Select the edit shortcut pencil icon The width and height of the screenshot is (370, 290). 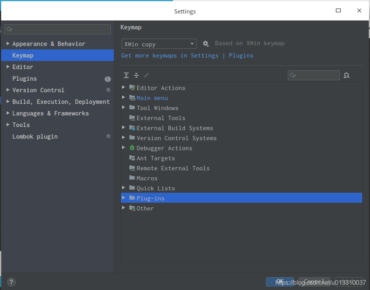coord(146,75)
